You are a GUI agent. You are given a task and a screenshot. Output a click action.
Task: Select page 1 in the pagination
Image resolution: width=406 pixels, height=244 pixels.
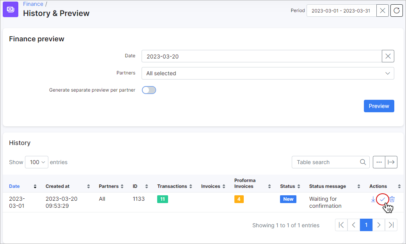point(366,225)
